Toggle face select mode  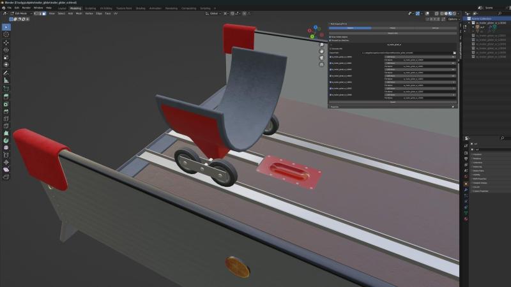[44, 13]
